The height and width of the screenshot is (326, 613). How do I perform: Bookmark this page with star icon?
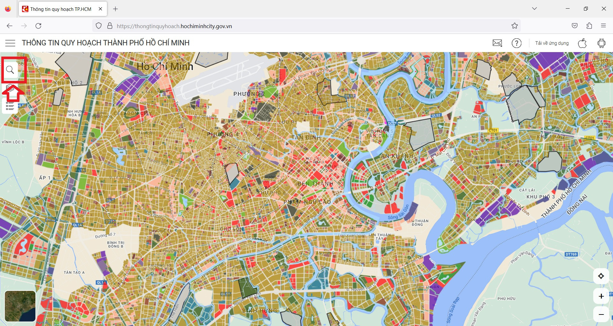tap(514, 26)
